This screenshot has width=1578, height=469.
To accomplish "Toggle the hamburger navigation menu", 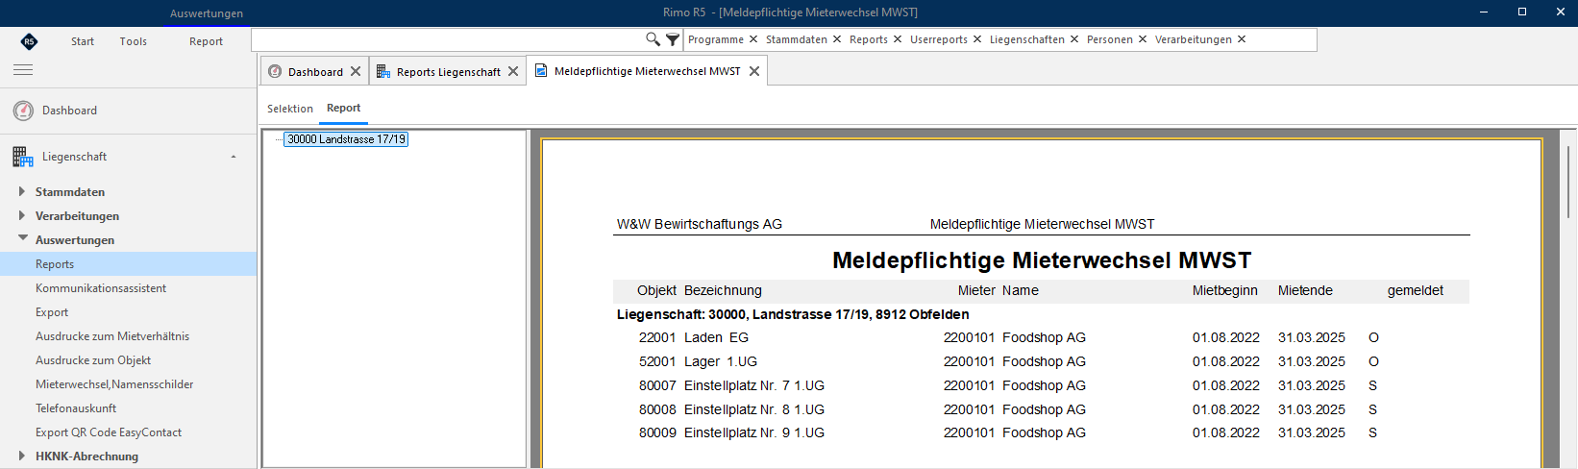I will (x=23, y=70).
